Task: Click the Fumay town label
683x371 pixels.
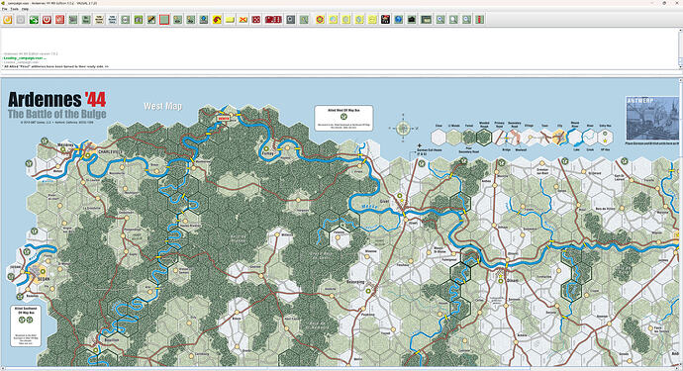Action: (x=268, y=153)
